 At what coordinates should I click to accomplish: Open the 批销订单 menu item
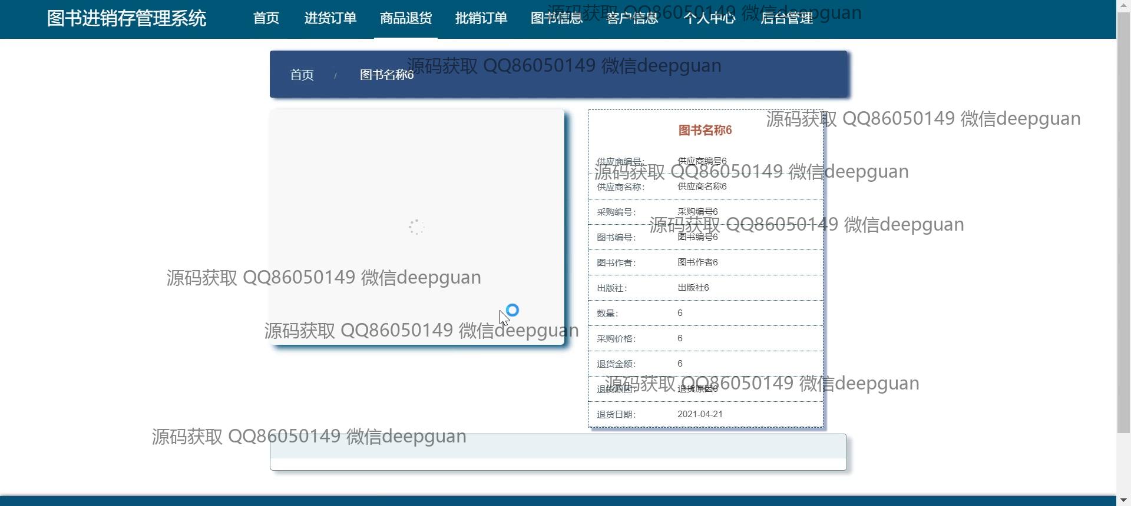pos(481,18)
